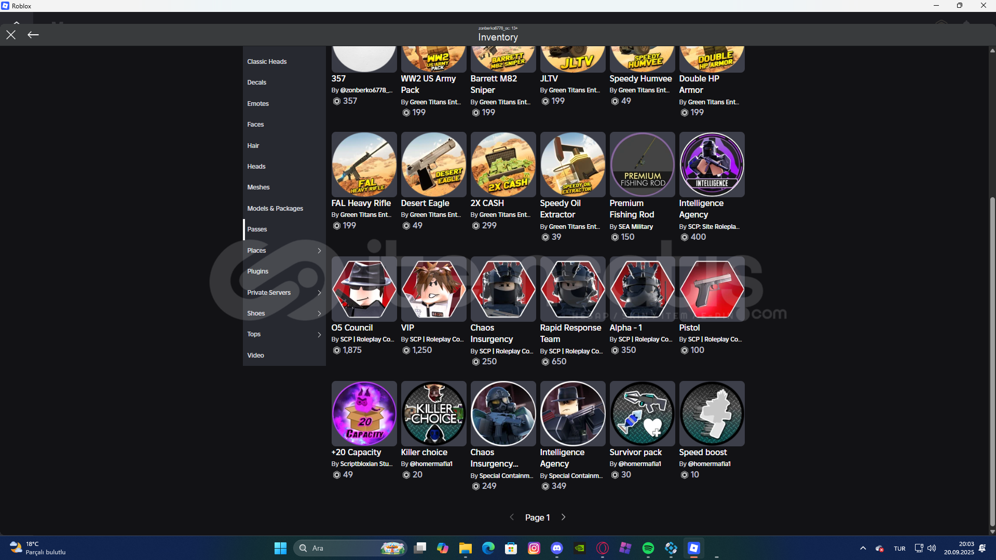Go to next page with right chevron
Viewport: 996px width, 560px height.
[x=563, y=517]
